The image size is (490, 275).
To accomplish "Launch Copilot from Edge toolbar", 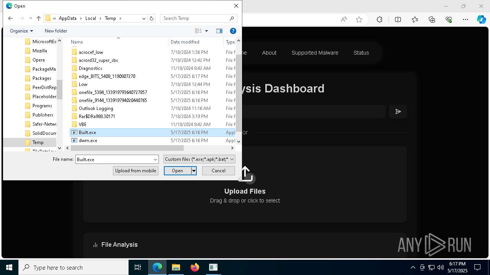I will click(482, 19).
